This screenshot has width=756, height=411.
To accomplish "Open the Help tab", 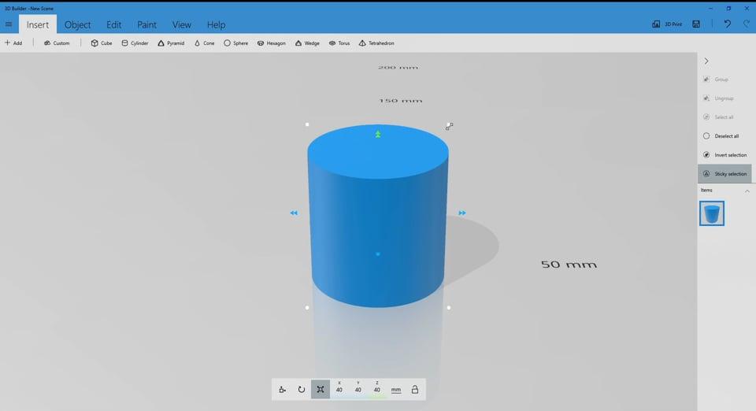I will pyautogui.click(x=216, y=24).
